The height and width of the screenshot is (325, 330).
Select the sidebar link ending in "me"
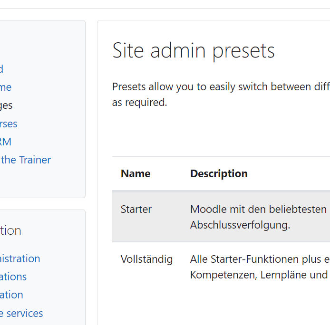click(x=6, y=87)
